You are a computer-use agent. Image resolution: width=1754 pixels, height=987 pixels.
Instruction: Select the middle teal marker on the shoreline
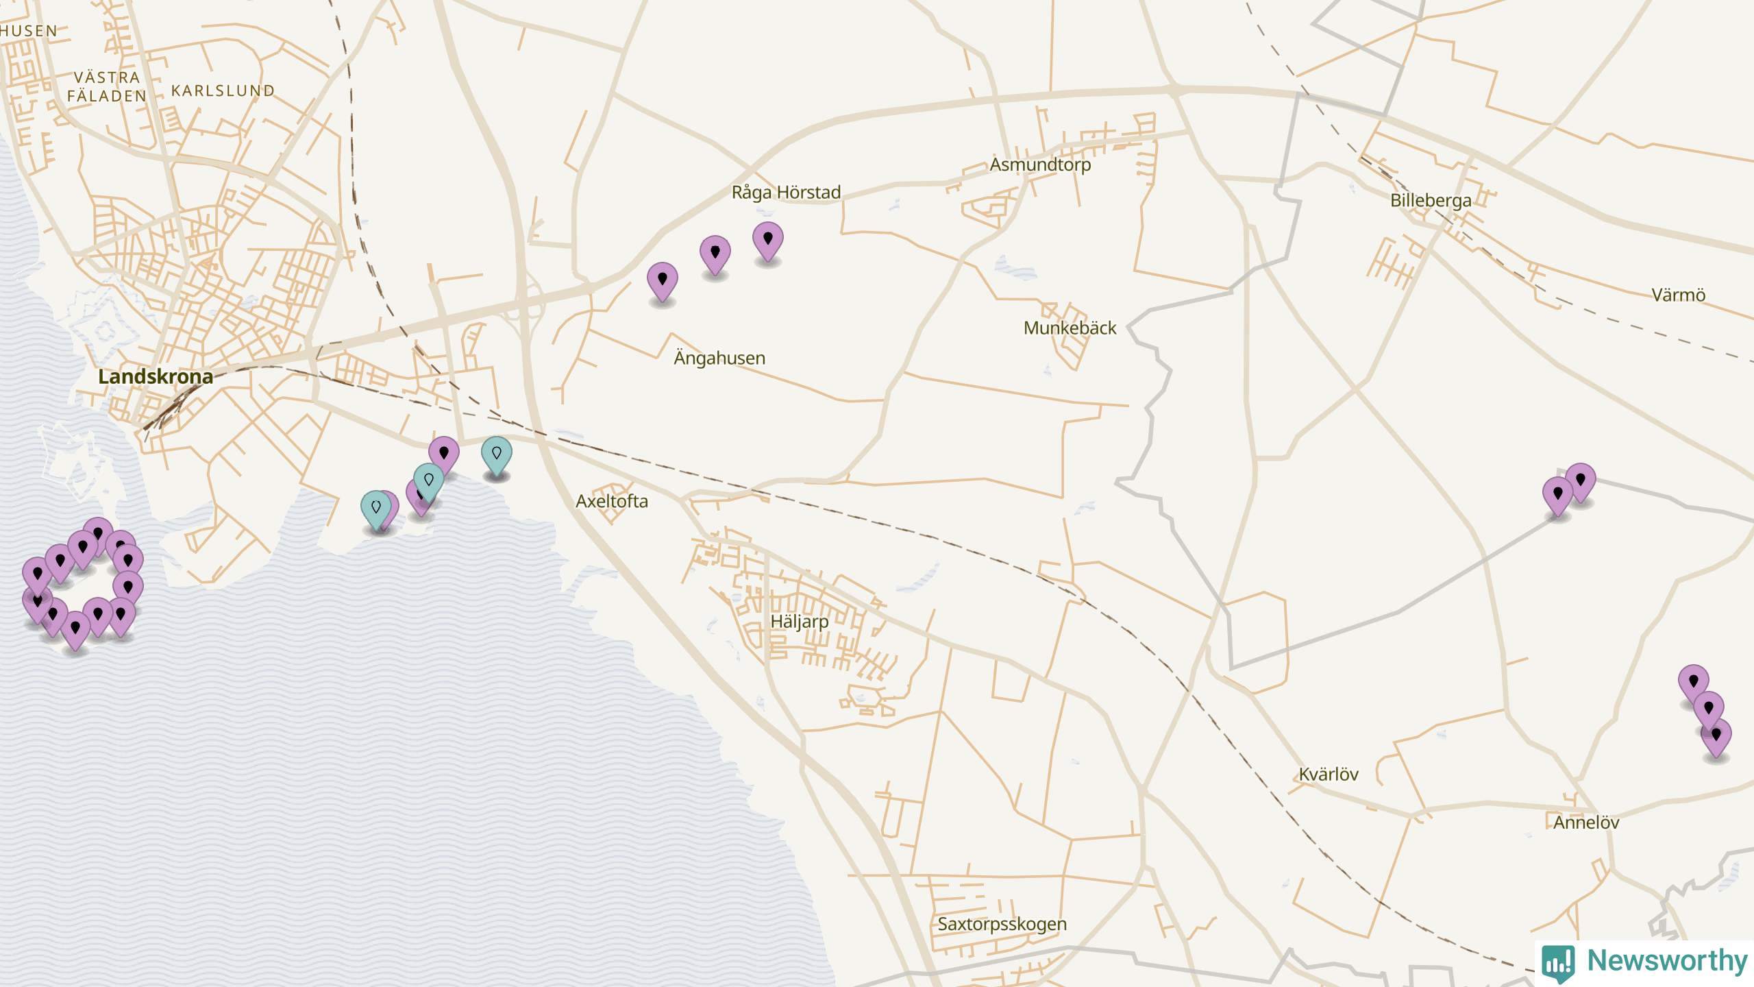pyautogui.click(x=428, y=483)
